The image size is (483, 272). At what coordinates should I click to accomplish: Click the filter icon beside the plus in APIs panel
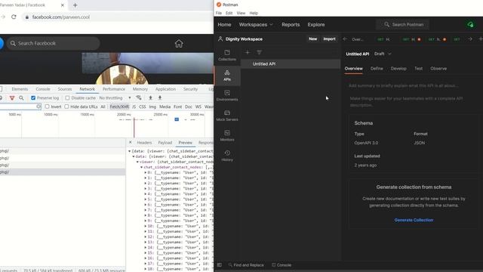tap(259, 52)
